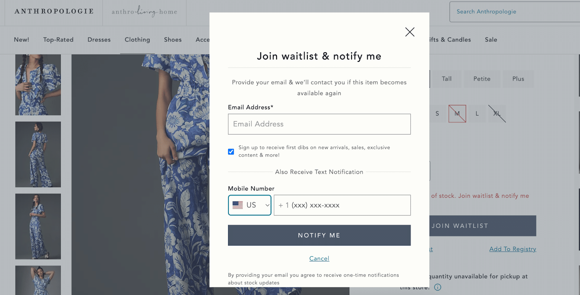Close the waitlist popup with the X icon

(x=410, y=32)
